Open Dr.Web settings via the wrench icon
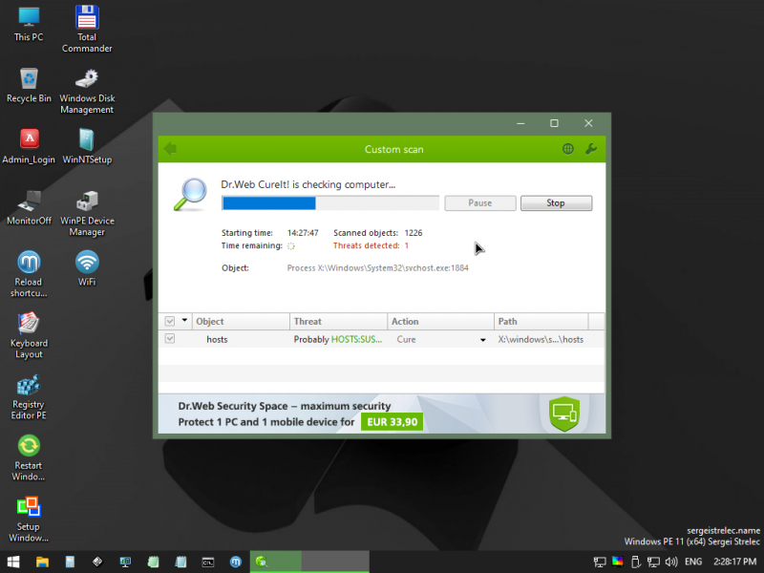The width and height of the screenshot is (764, 573). click(x=591, y=149)
